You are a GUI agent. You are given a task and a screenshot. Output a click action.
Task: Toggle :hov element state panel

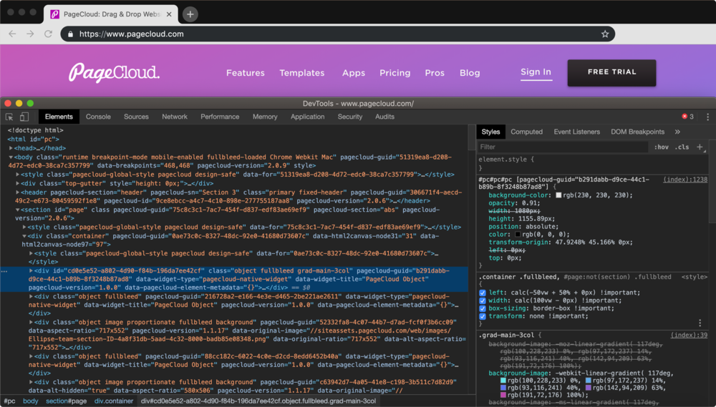point(661,147)
